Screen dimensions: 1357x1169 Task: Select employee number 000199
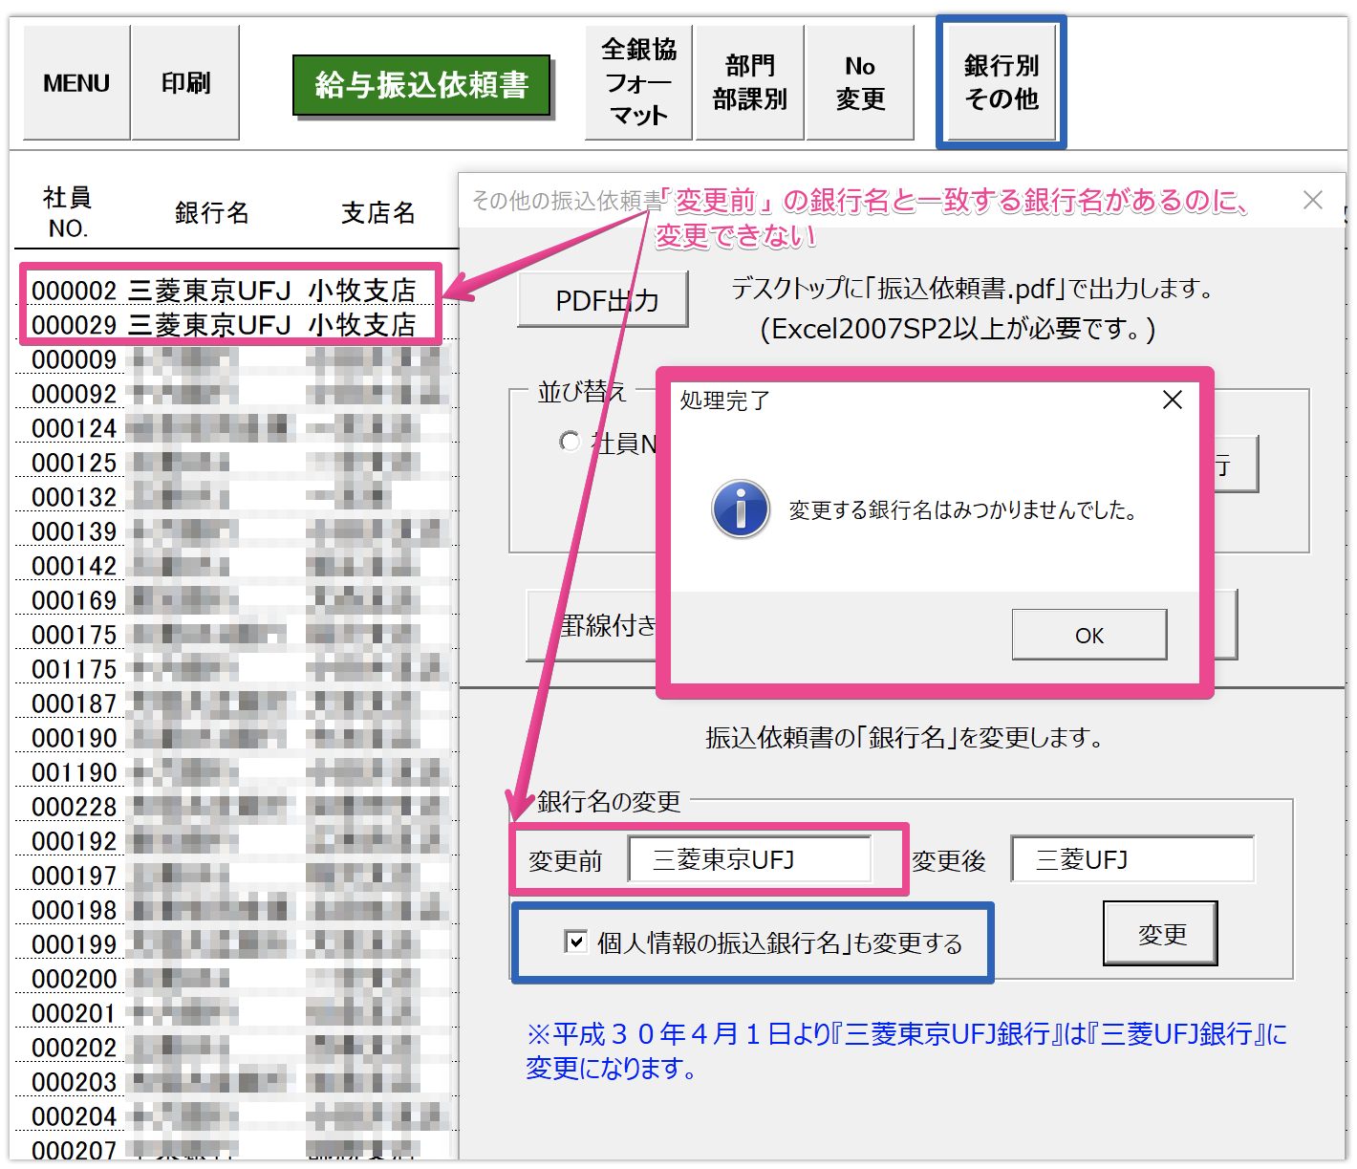(75, 944)
